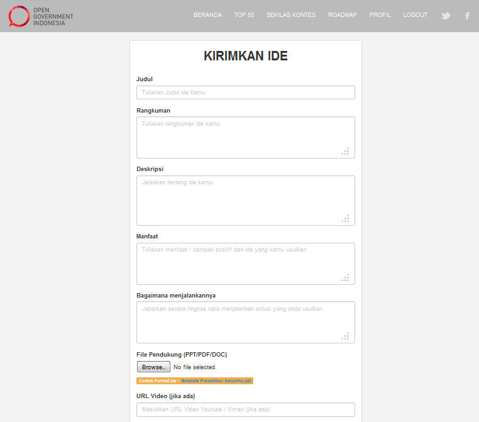Open the Facebook icon link

point(467,16)
